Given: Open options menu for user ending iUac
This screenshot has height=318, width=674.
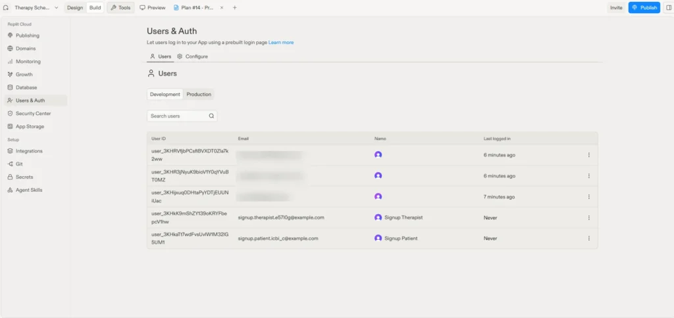Looking at the screenshot, I should pyautogui.click(x=589, y=196).
